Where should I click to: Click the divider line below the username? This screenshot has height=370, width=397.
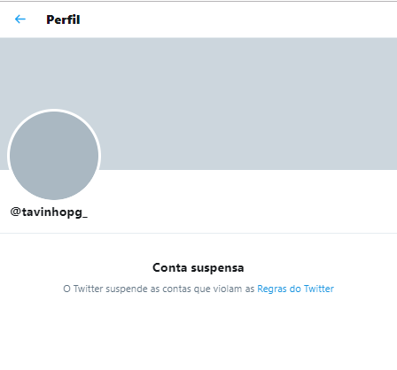198,233
